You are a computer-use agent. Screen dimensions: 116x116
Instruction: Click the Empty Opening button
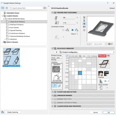coord(13,112)
